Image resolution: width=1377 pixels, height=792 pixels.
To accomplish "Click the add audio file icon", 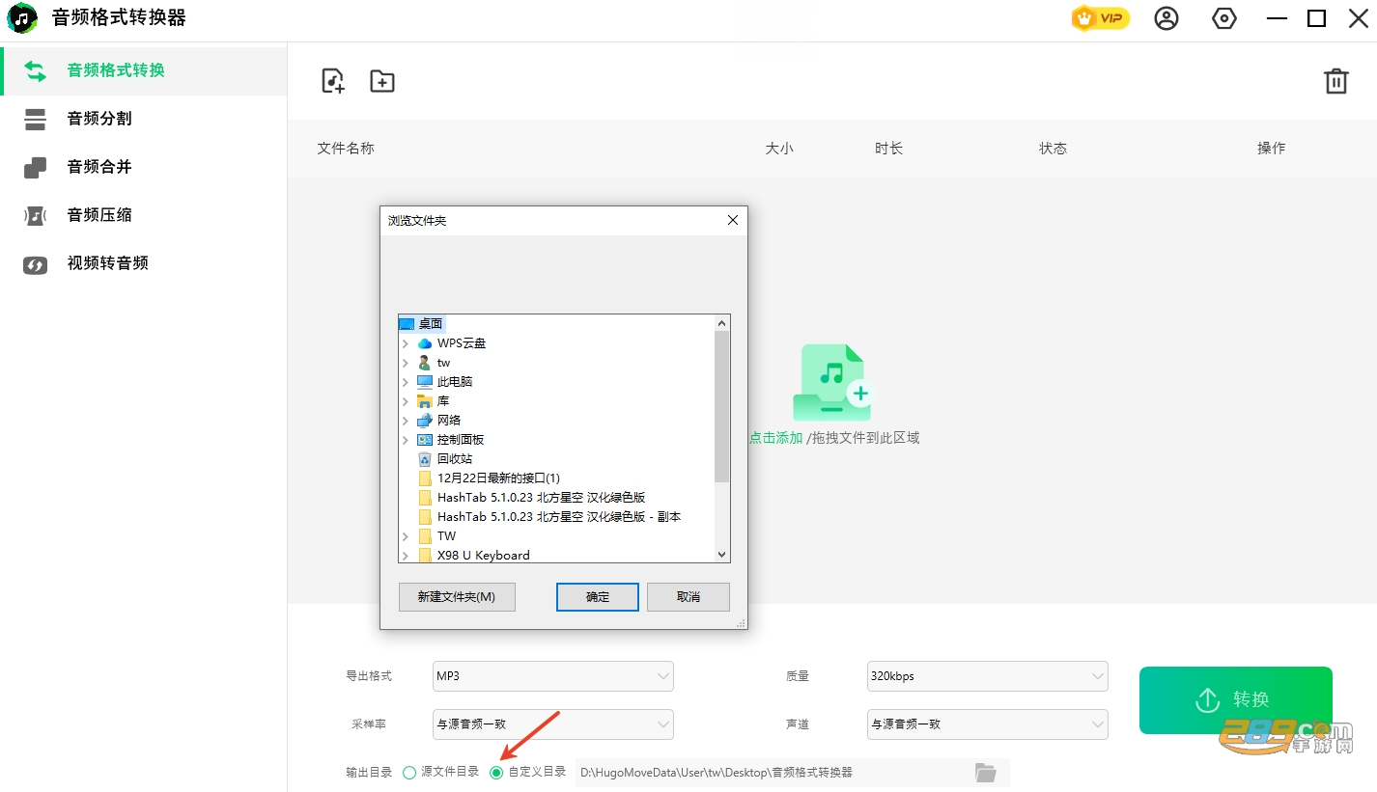I will tap(333, 81).
